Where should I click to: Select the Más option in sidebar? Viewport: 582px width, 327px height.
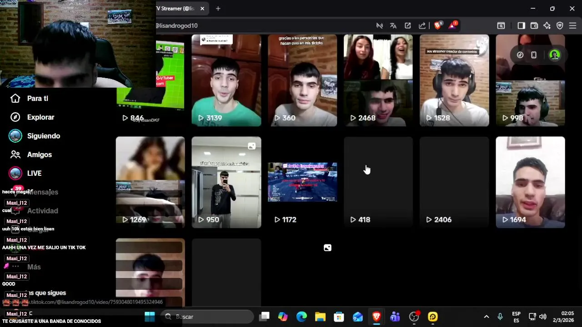tap(34, 267)
